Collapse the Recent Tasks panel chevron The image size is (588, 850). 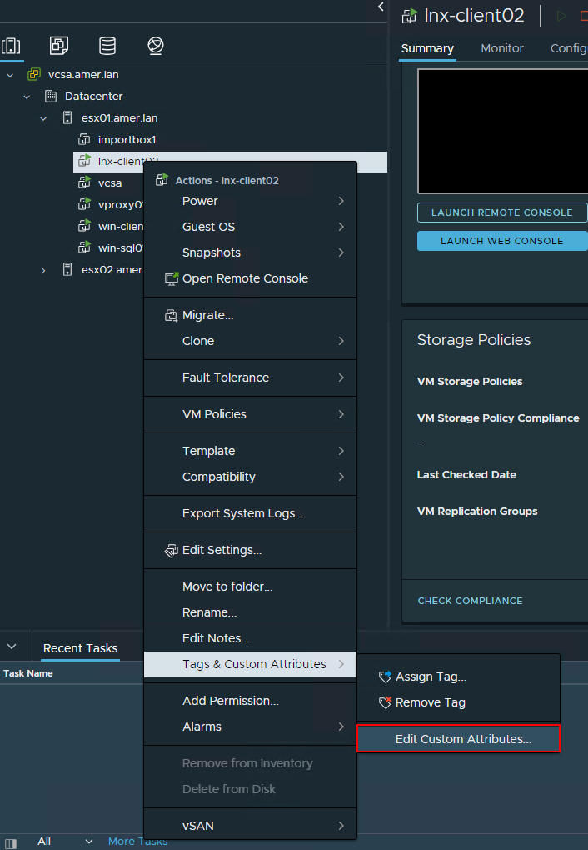click(12, 647)
